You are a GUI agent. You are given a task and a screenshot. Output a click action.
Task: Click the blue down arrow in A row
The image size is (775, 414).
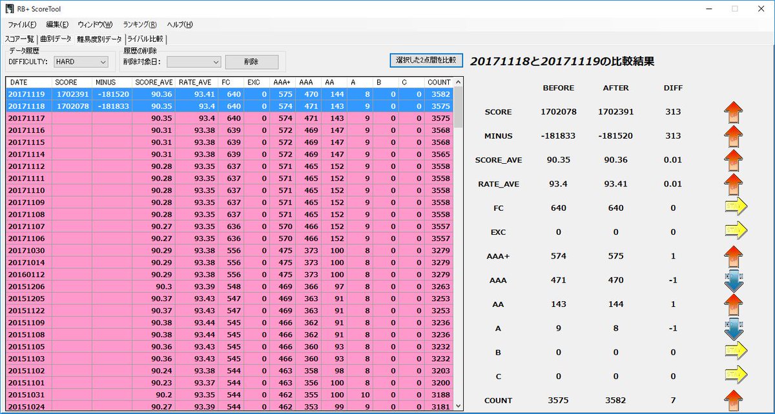click(734, 330)
